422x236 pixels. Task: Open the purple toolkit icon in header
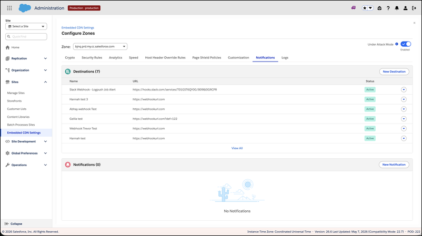(354, 8)
